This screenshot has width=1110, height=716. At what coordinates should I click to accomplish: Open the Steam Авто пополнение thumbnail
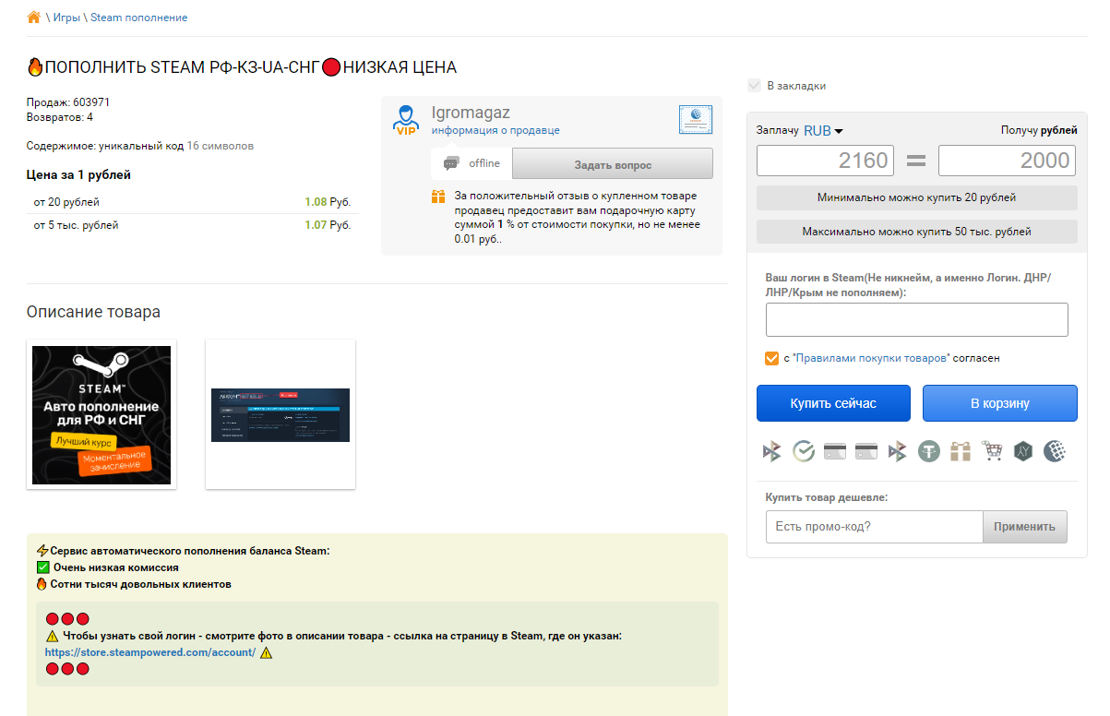click(101, 414)
